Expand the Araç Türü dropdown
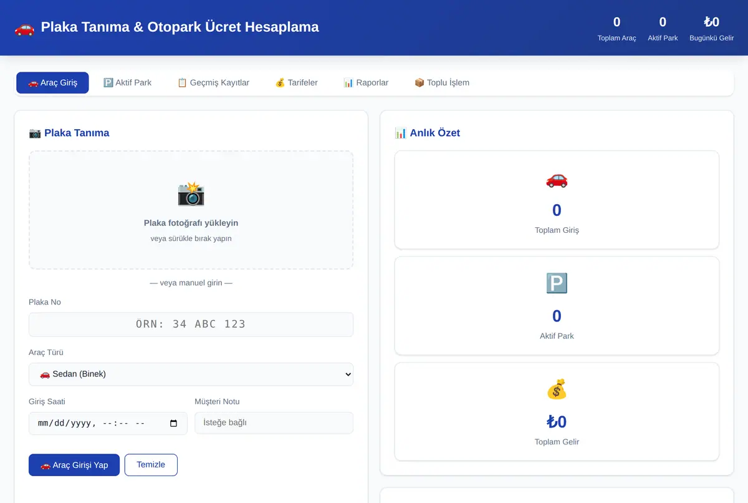Image resolution: width=748 pixels, height=503 pixels. pyautogui.click(x=191, y=374)
